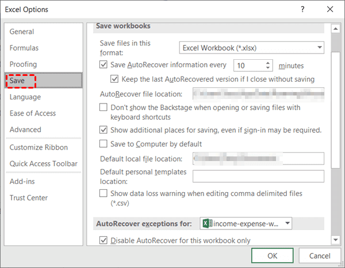Screen dimensions: 345x268
Task: Click the Help question mark icon
Action: pyautogui.click(x=301, y=9)
